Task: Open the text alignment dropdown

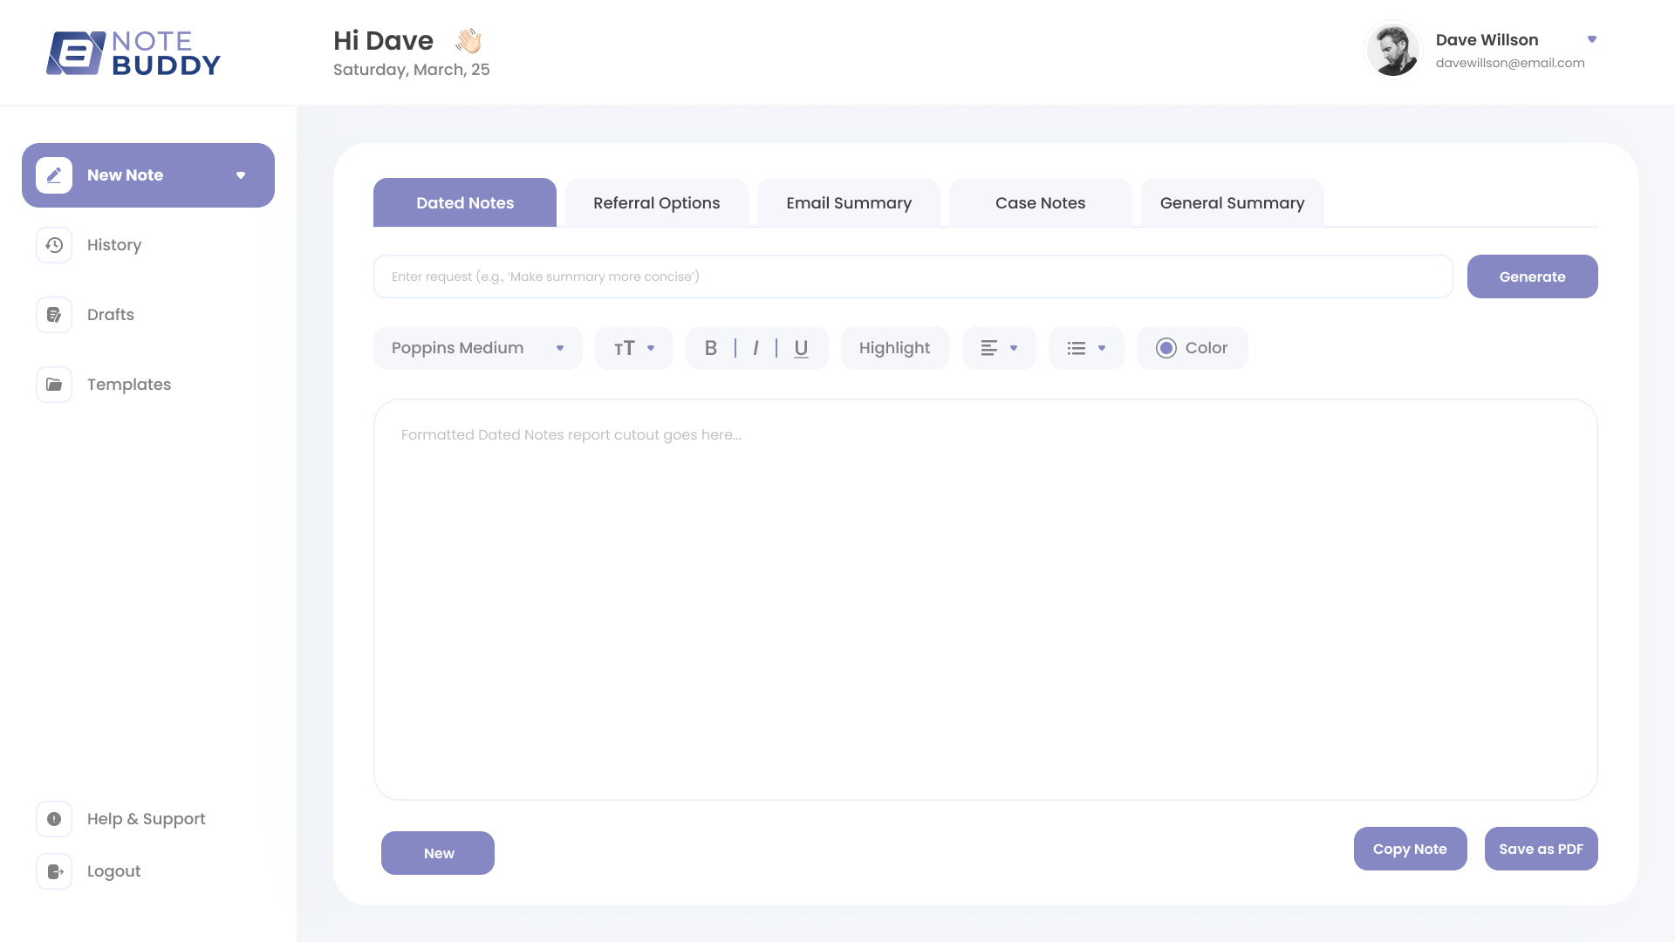Action: point(999,348)
